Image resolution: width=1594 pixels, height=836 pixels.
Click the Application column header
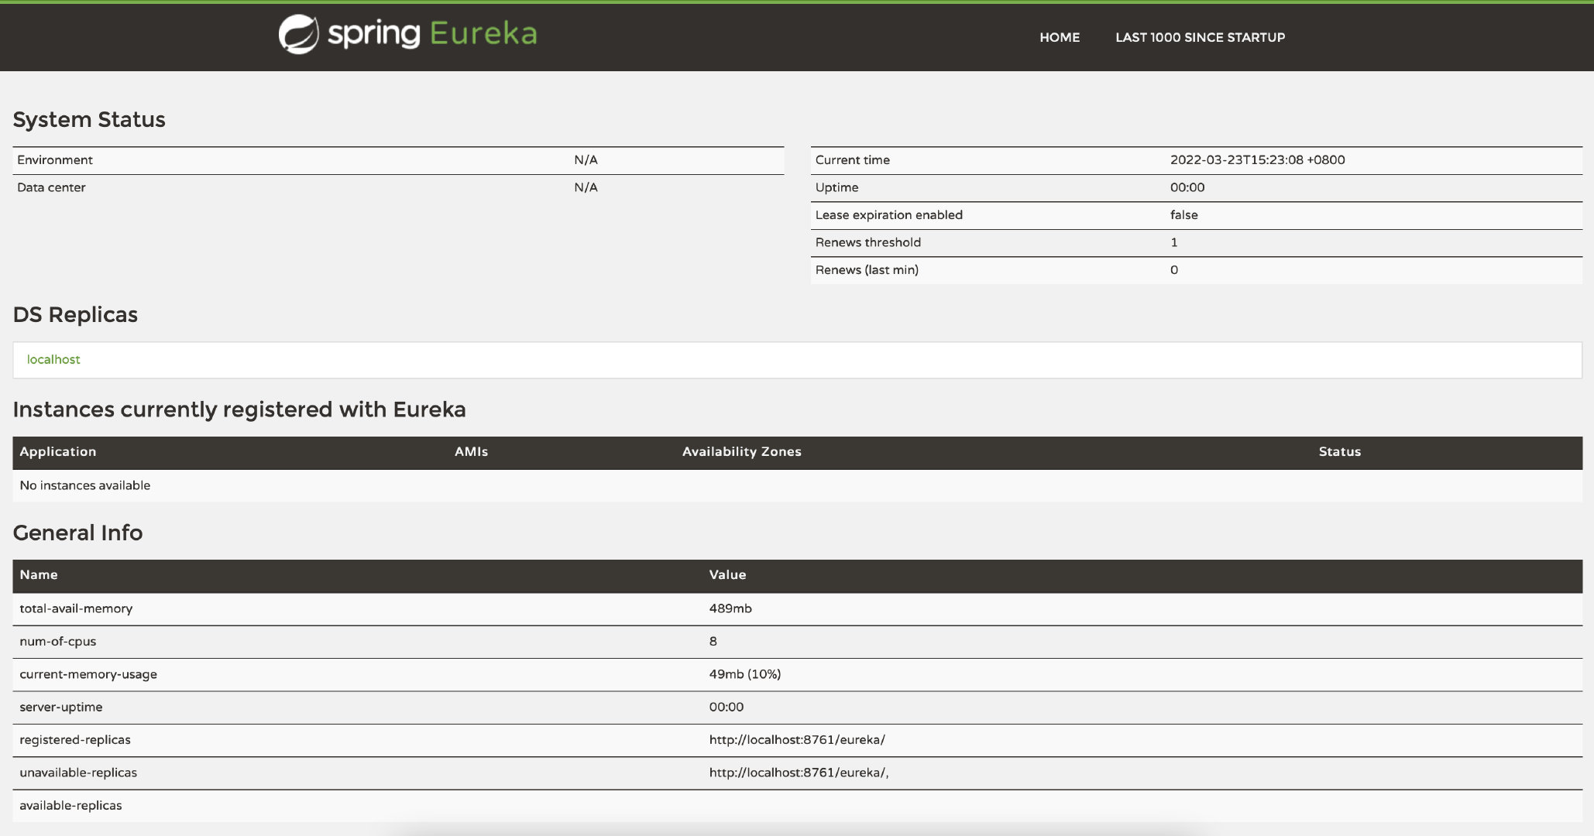pos(58,452)
